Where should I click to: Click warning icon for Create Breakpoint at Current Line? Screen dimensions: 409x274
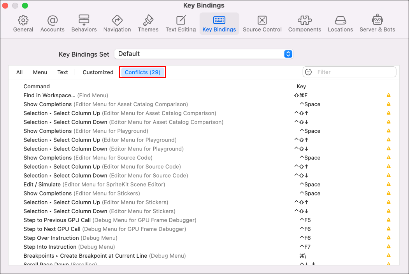coord(389,255)
